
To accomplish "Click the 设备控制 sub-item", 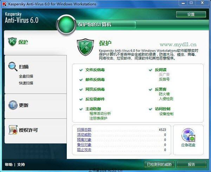I will point(166,114).
